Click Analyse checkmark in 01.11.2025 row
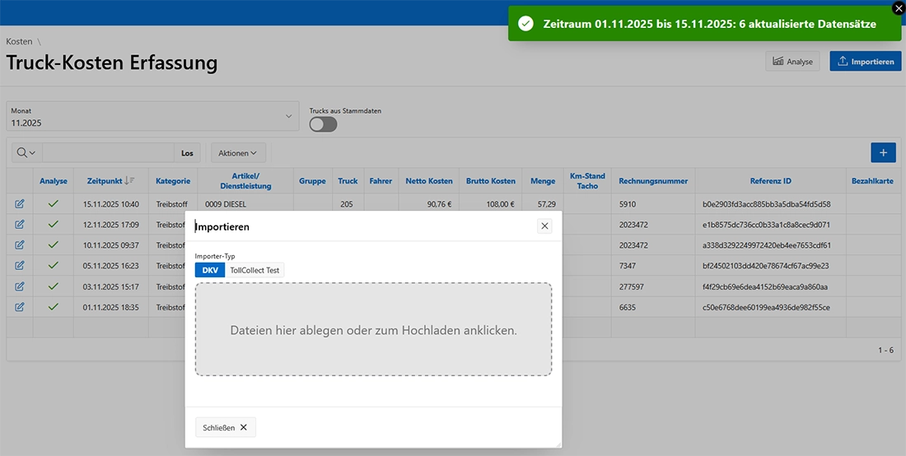This screenshot has height=456, width=906. coord(54,307)
